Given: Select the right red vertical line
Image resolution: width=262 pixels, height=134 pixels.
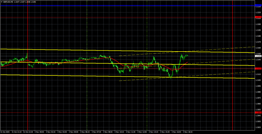Looking at the screenshot, I should point(233,87).
